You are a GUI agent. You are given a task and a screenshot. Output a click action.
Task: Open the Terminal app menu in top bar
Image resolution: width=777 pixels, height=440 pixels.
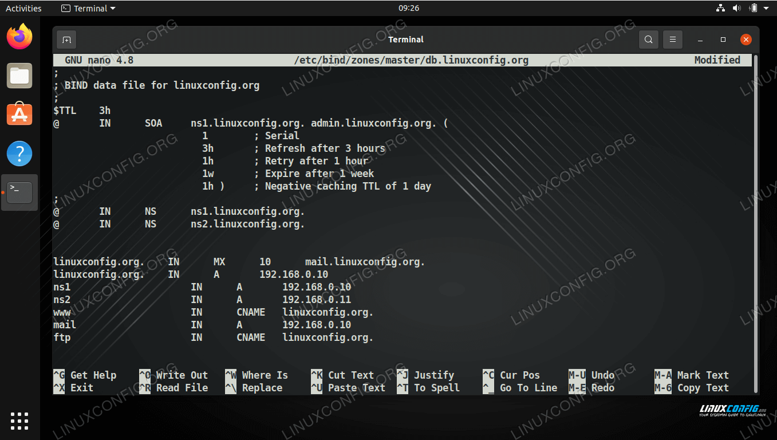coord(88,8)
